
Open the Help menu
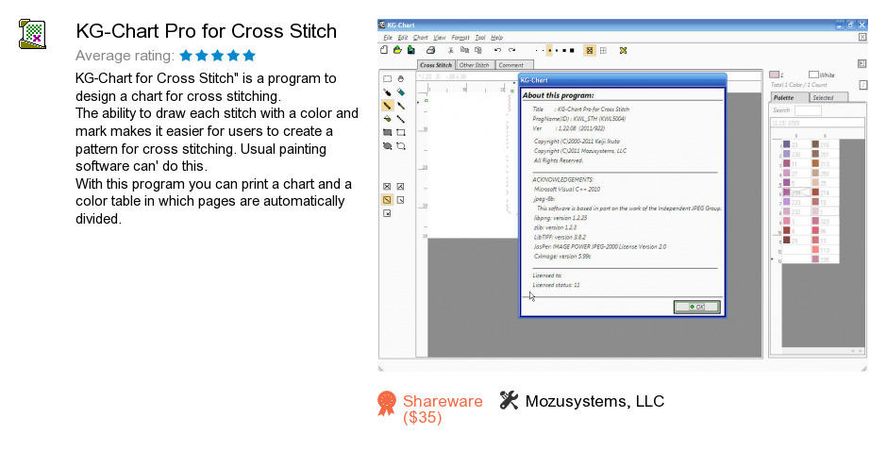(x=496, y=38)
